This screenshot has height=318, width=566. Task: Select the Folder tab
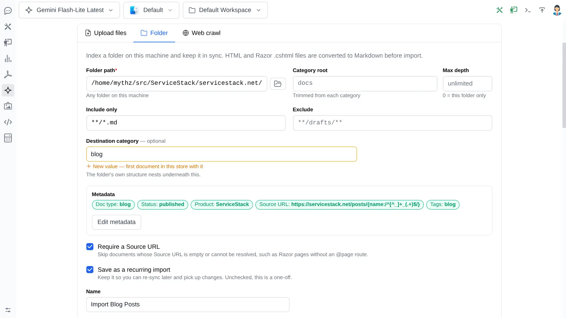[154, 33]
